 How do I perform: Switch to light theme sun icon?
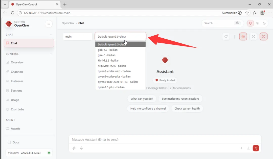[x=257, y=23]
